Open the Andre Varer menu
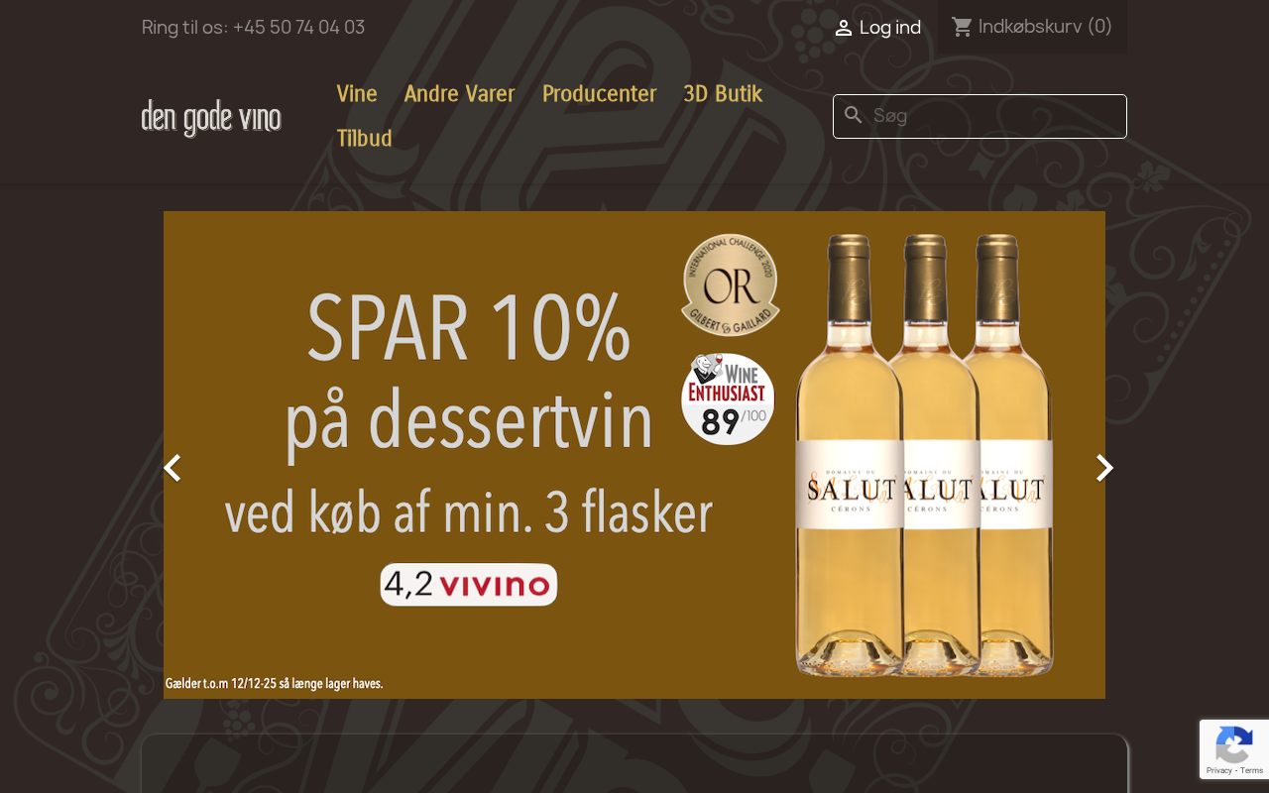This screenshot has height=793, width=1269. coord(460,94)
